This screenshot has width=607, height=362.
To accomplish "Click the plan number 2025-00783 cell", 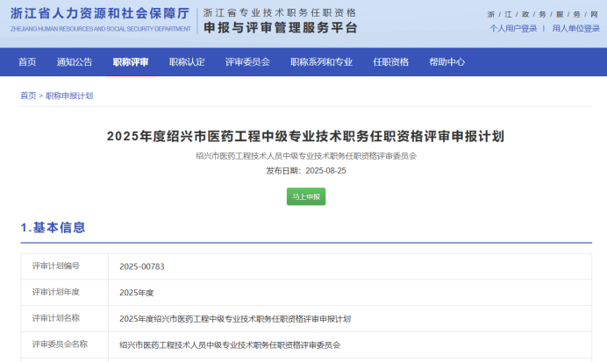I will 142,266.
